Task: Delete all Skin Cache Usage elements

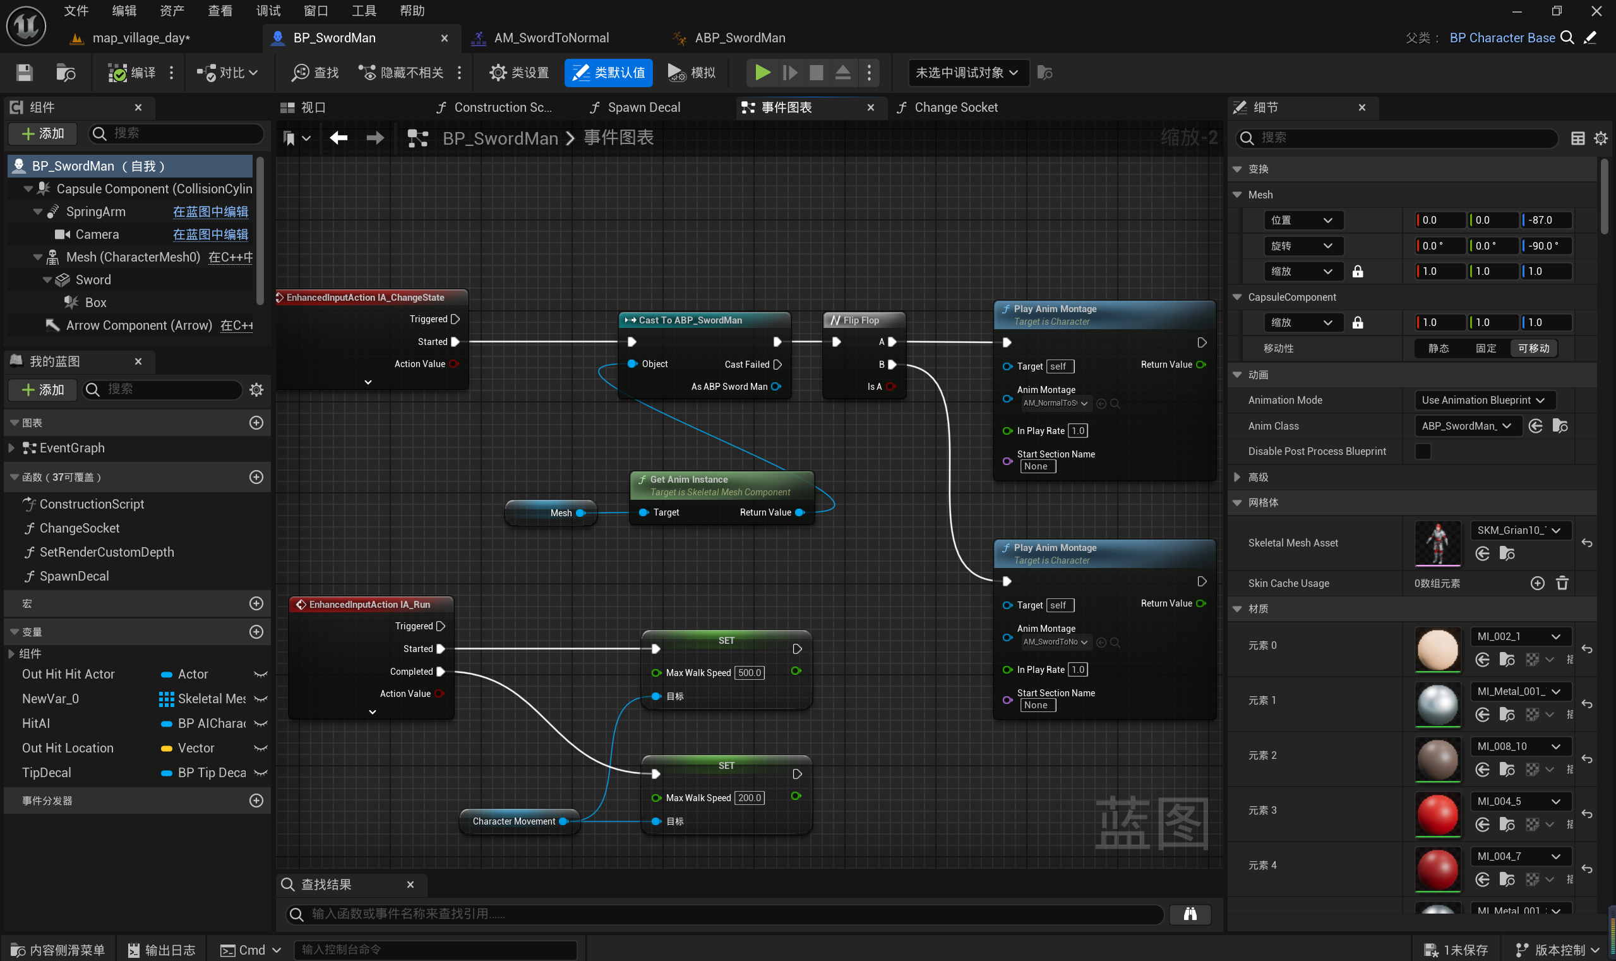Action: (1562, 583)
